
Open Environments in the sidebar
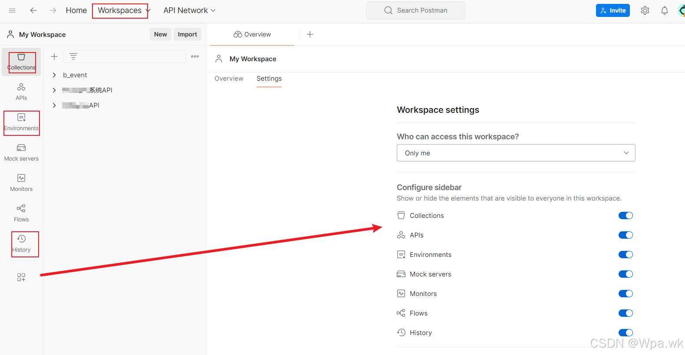pyautogui.click(x=21, y=122)
